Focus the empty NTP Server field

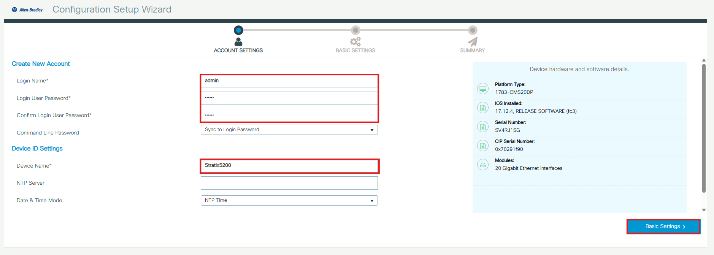pos(289,183)
